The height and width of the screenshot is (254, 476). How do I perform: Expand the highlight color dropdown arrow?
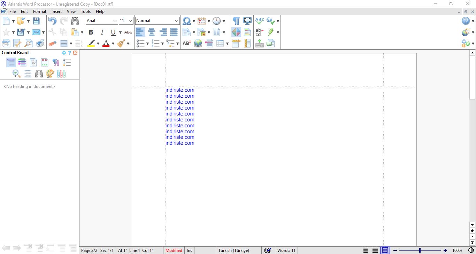98,44
